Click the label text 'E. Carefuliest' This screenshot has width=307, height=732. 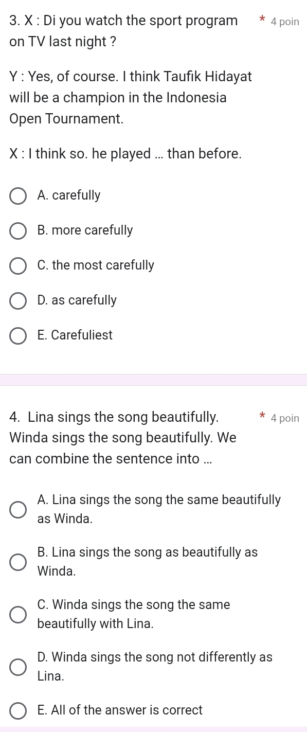[x=75, y=335]
